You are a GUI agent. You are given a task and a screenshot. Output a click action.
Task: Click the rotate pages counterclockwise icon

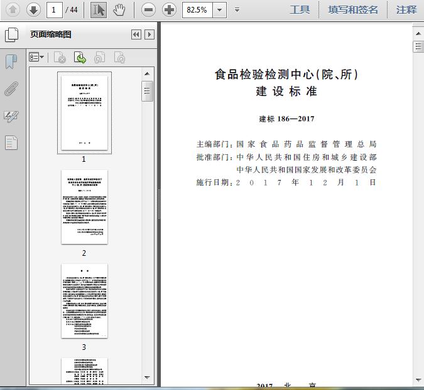point(100,57)
